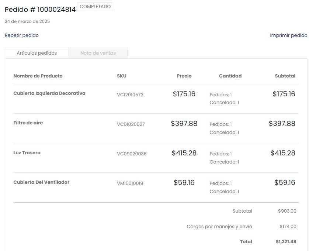Select the Subtotal column header
Viewport: 309px width, 251px height.
coord(285,76)
